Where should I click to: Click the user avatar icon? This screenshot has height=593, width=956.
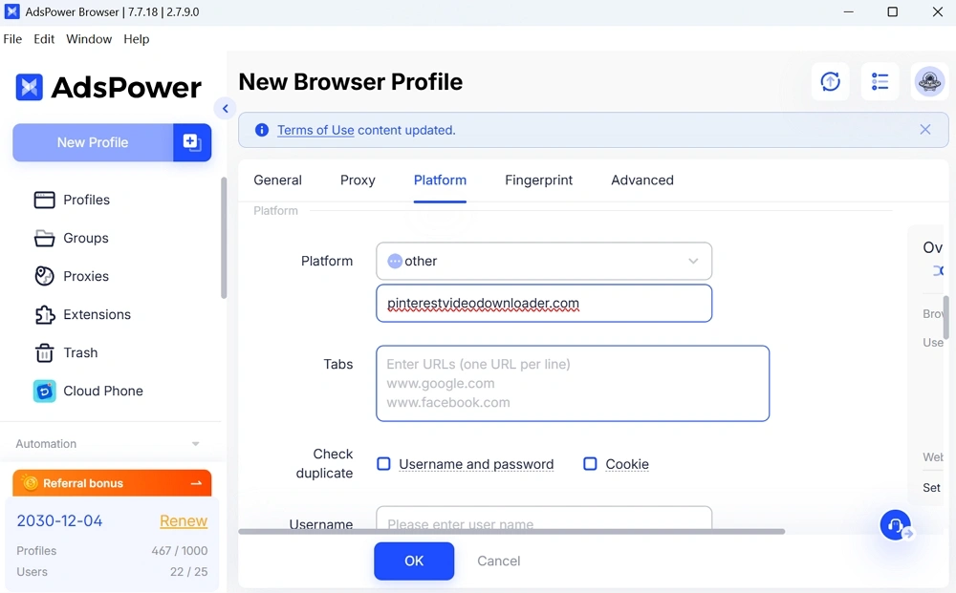(929, 82)
